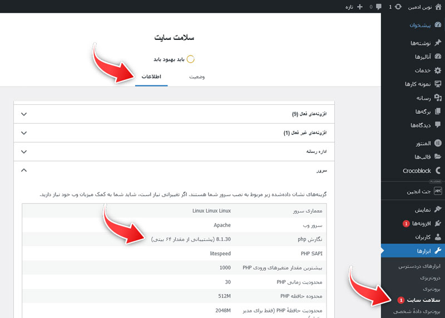Click the Elementor icon beside المنتور
Image resolution: width=445 pixels, height=318 pixels.
coord(438,143)
